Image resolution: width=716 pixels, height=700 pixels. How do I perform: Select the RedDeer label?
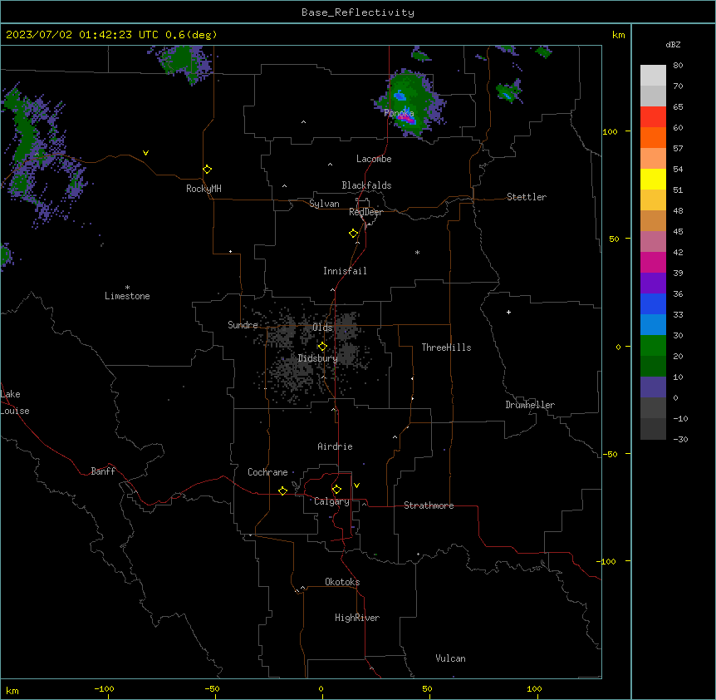click(x=366, y=212)
